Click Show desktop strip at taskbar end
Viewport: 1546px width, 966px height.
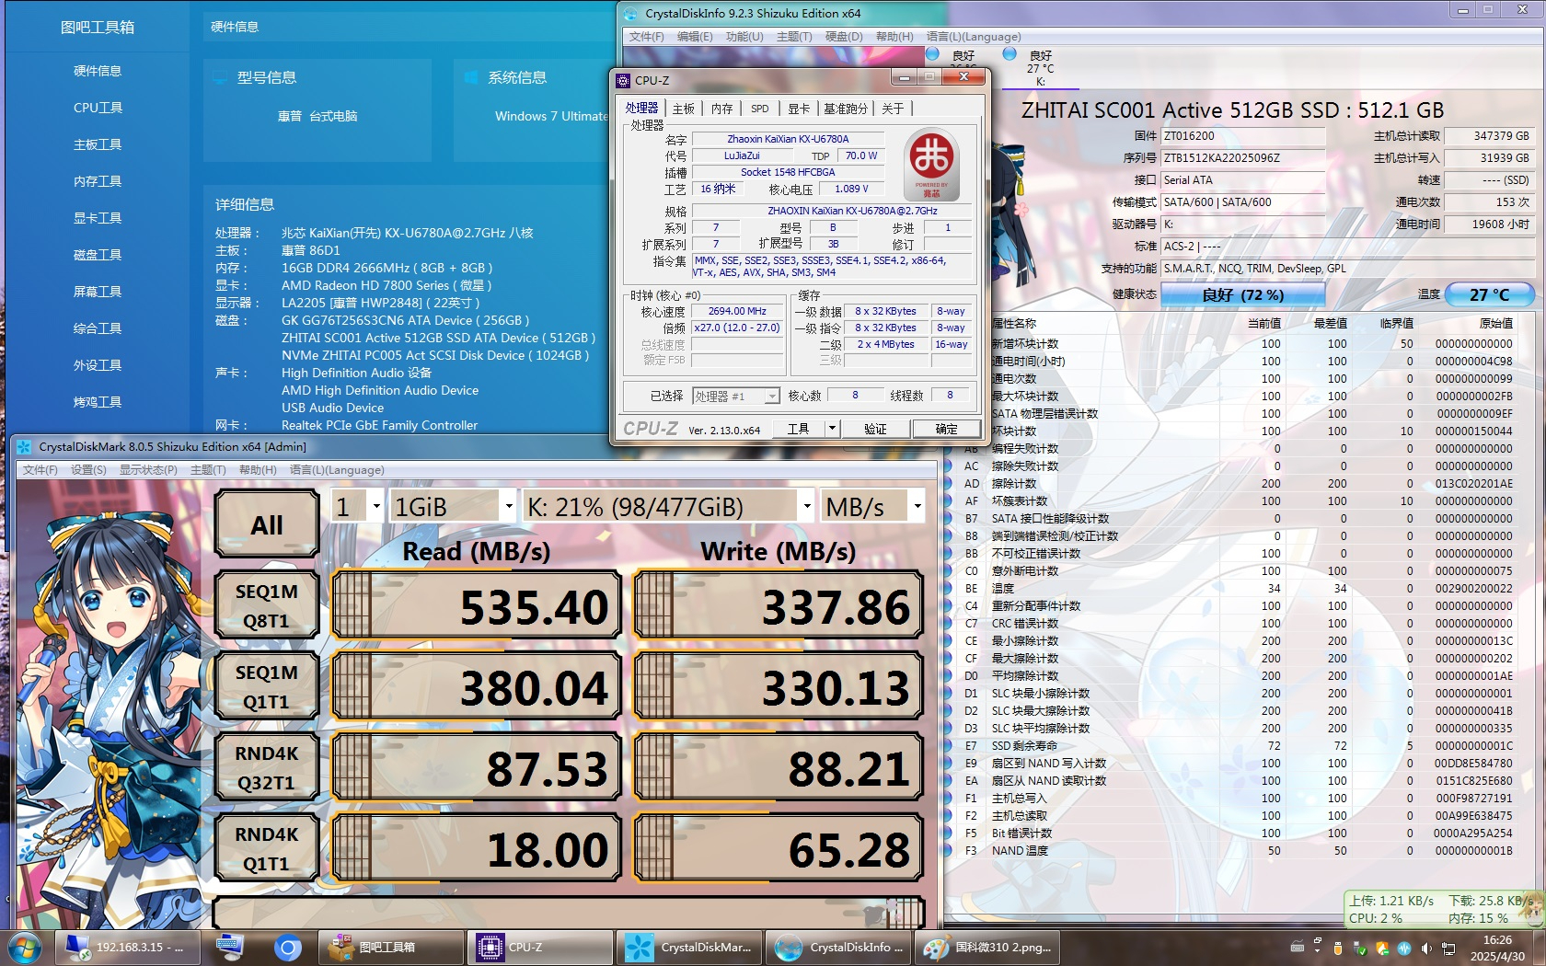1540,948
